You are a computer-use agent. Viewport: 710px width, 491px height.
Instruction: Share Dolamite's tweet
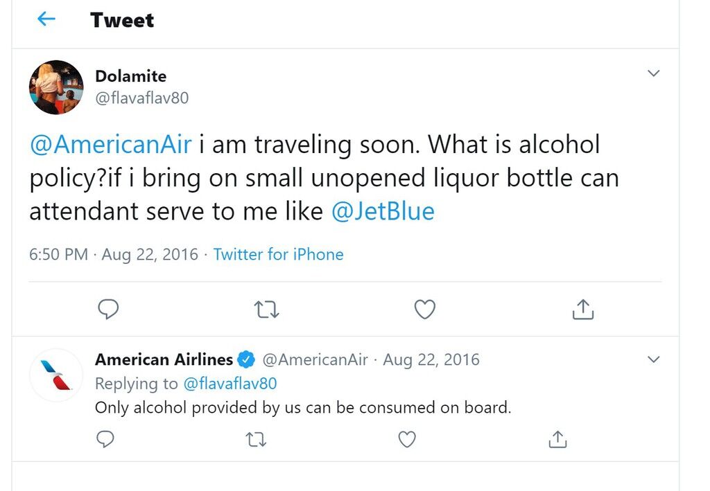coord(582,310)
